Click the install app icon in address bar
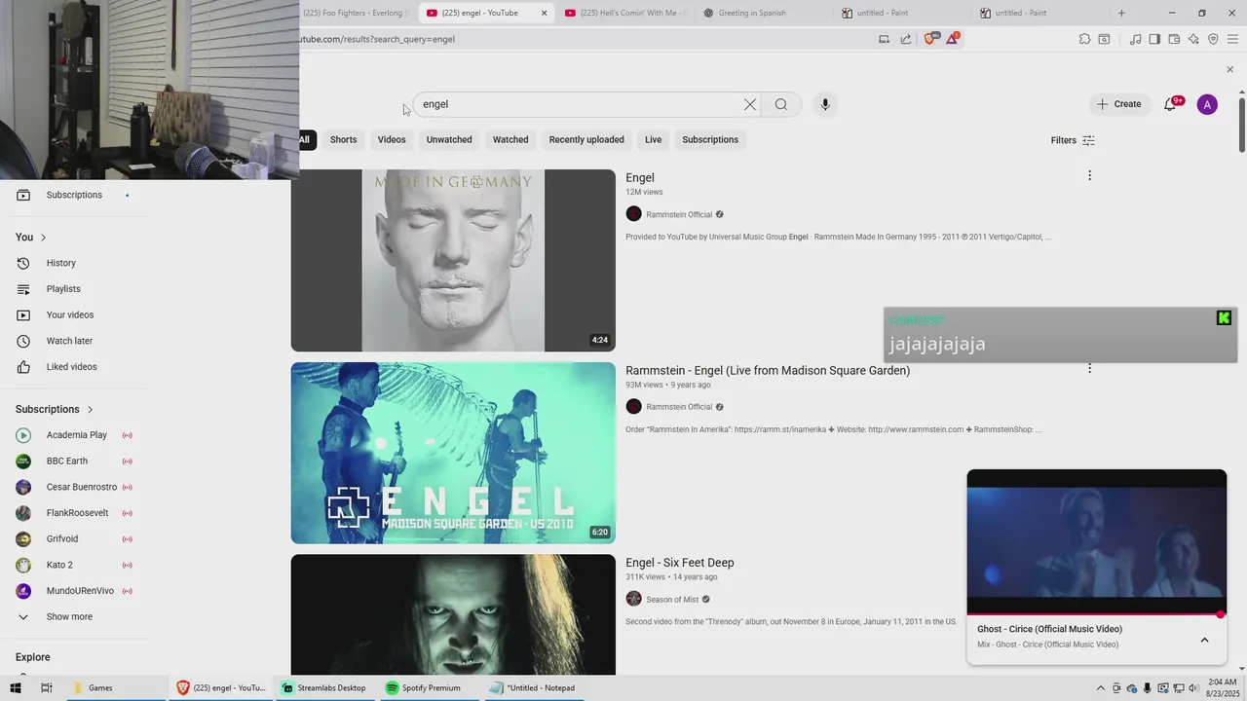 click(884, 39)
